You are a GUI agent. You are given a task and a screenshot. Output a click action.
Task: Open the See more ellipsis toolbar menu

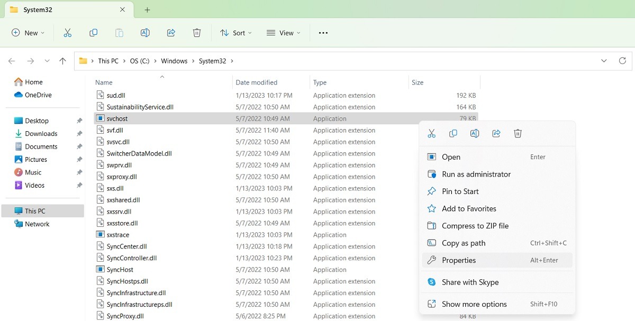click(x=323, y=33)
